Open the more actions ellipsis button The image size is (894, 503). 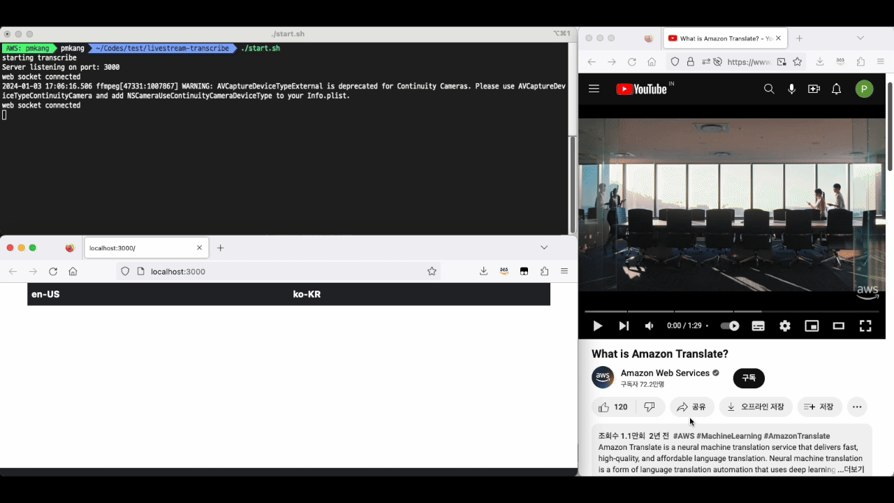click(857, 407)
